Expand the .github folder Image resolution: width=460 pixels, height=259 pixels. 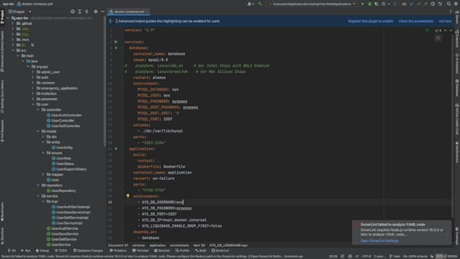click(x=13, y=24)
